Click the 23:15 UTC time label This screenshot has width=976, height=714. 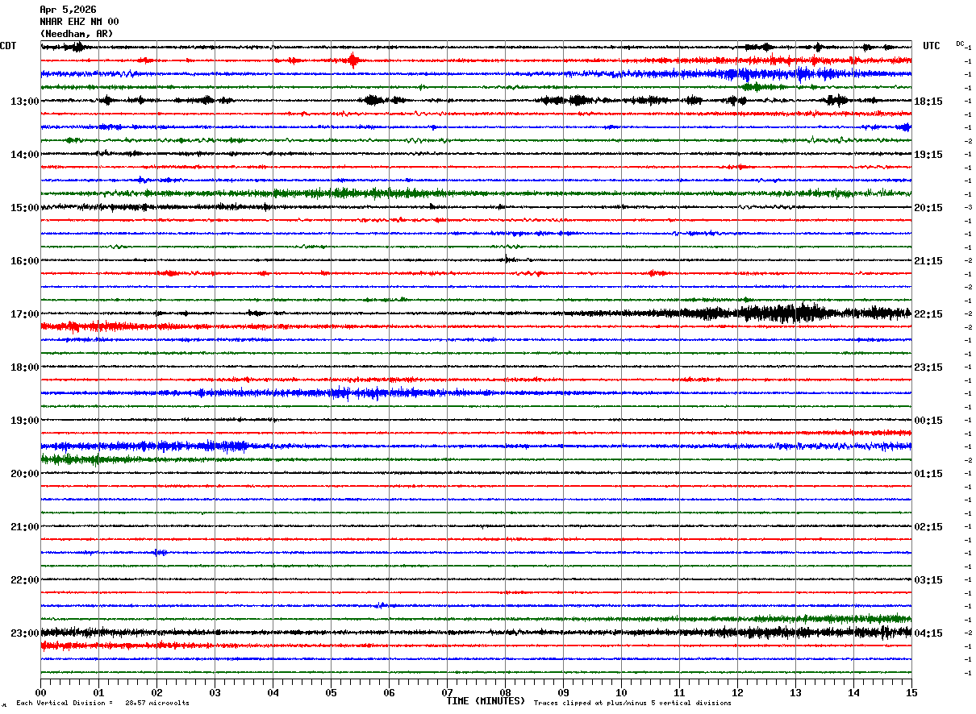pyautogui.click(x=928, y=367)
